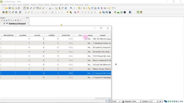Click the New Project icon

(3, 8)
